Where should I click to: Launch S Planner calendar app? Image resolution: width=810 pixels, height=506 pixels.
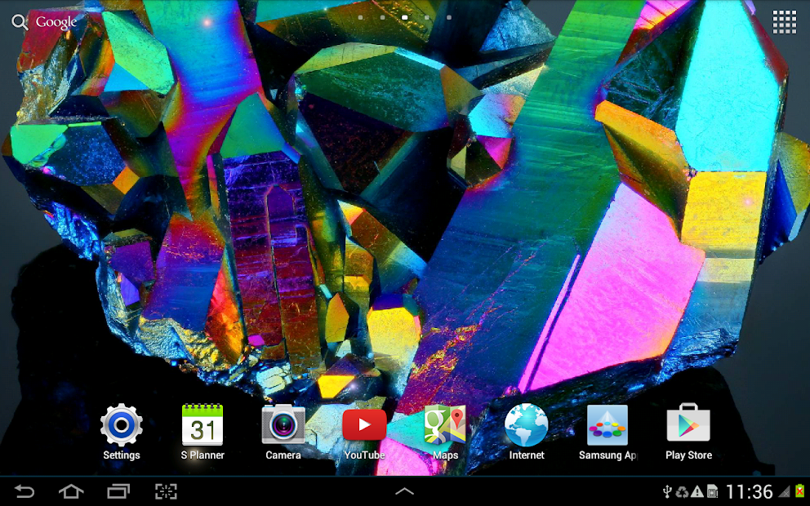click(x=202, y=432)
